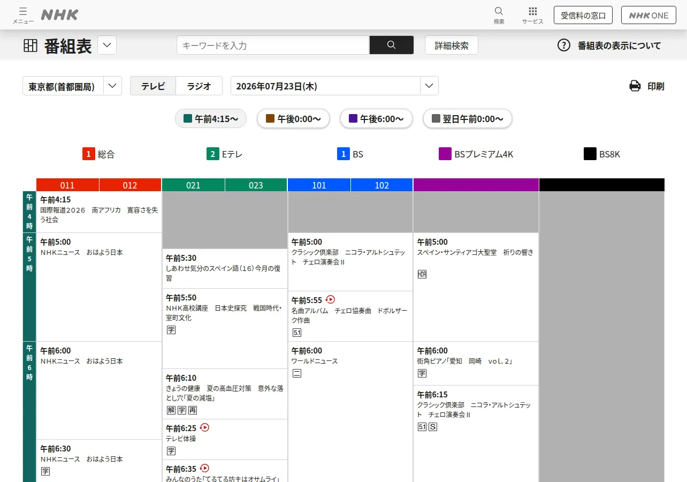Image resolution: width=687 pixels, height=482 pixels.
Task: Click the red 1 総合 channel badge
Action: click(88, 154)
